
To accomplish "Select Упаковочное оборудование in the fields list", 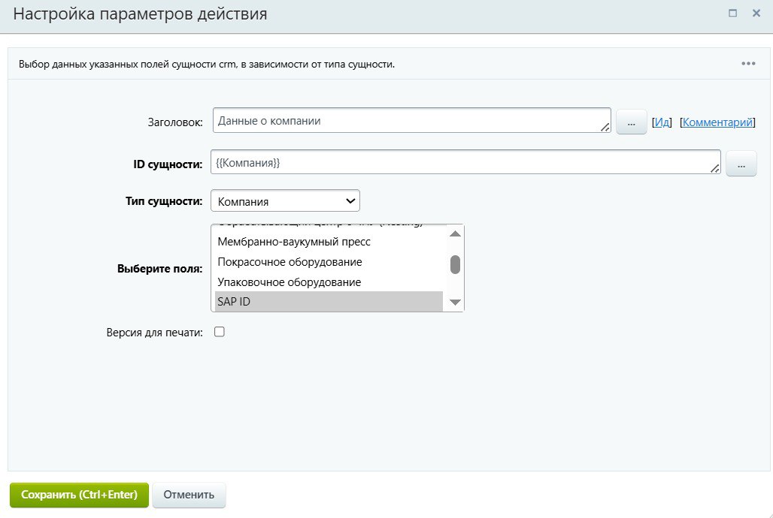I will coord(329,282).
